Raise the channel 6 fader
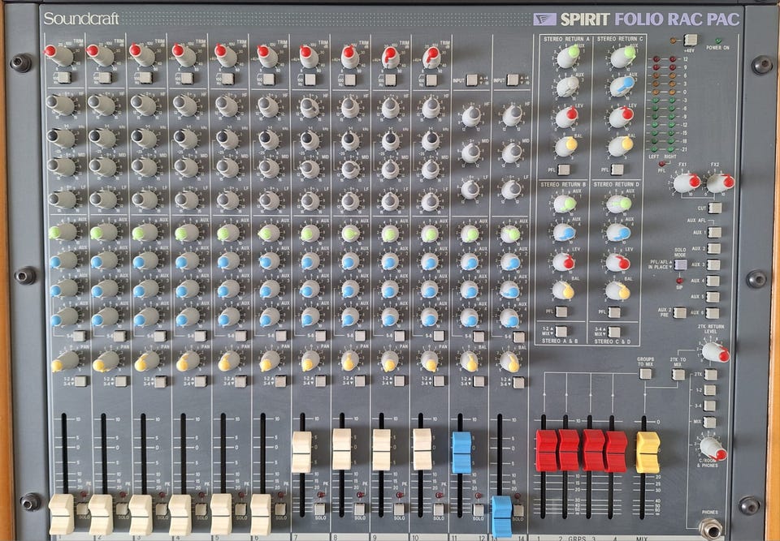The image size is (780, 541). (261, 515)
